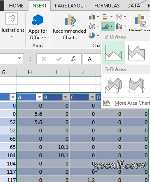Open filter dropdown for column B header
The height and width of the screenshot is (182, 150).
[x=66, y=97]
